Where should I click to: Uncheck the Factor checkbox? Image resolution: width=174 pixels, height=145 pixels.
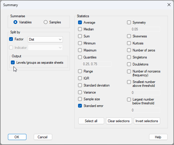coord(11,39)
